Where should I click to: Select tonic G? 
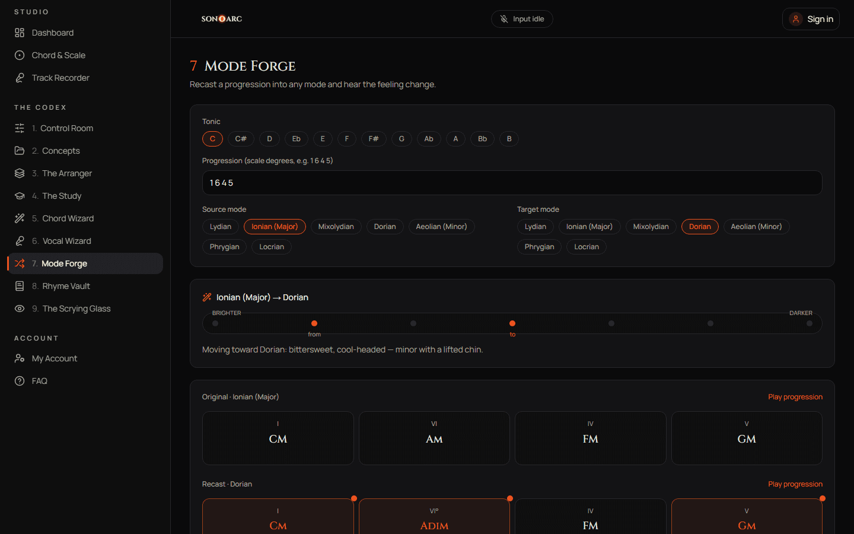[x=401, y=139]
